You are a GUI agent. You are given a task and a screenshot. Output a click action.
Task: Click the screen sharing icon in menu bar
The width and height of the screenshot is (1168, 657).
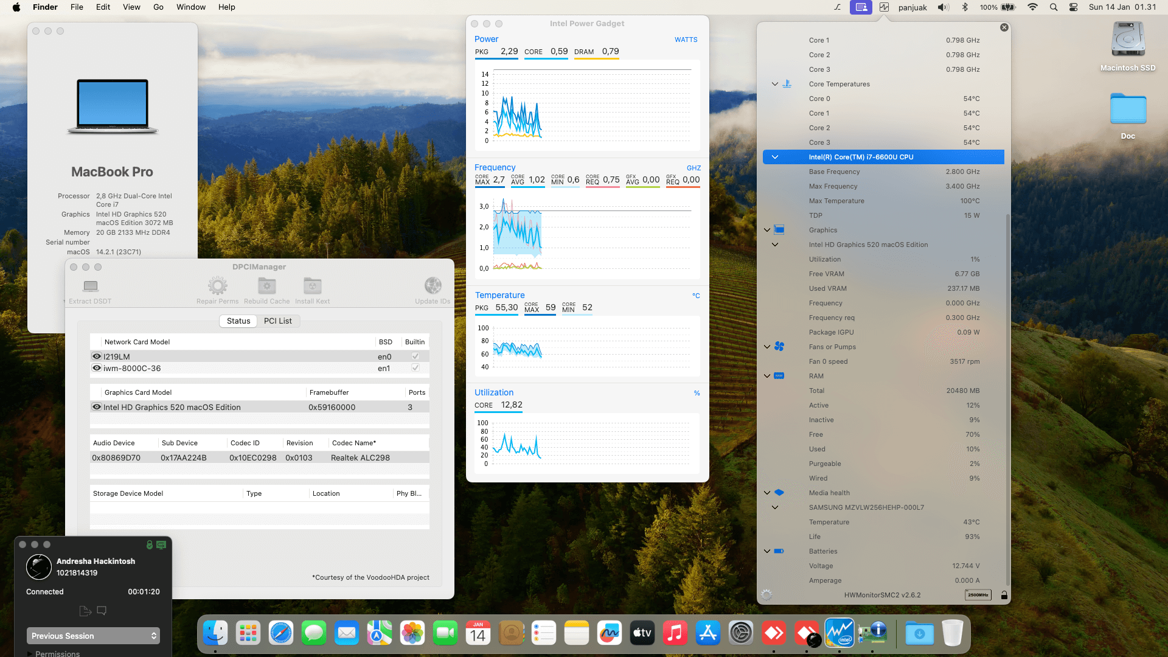click(861, 7)
